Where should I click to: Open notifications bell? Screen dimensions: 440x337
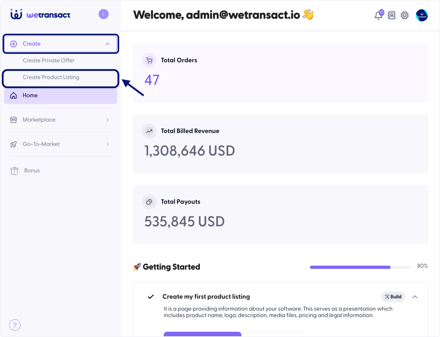coord(378,15)
